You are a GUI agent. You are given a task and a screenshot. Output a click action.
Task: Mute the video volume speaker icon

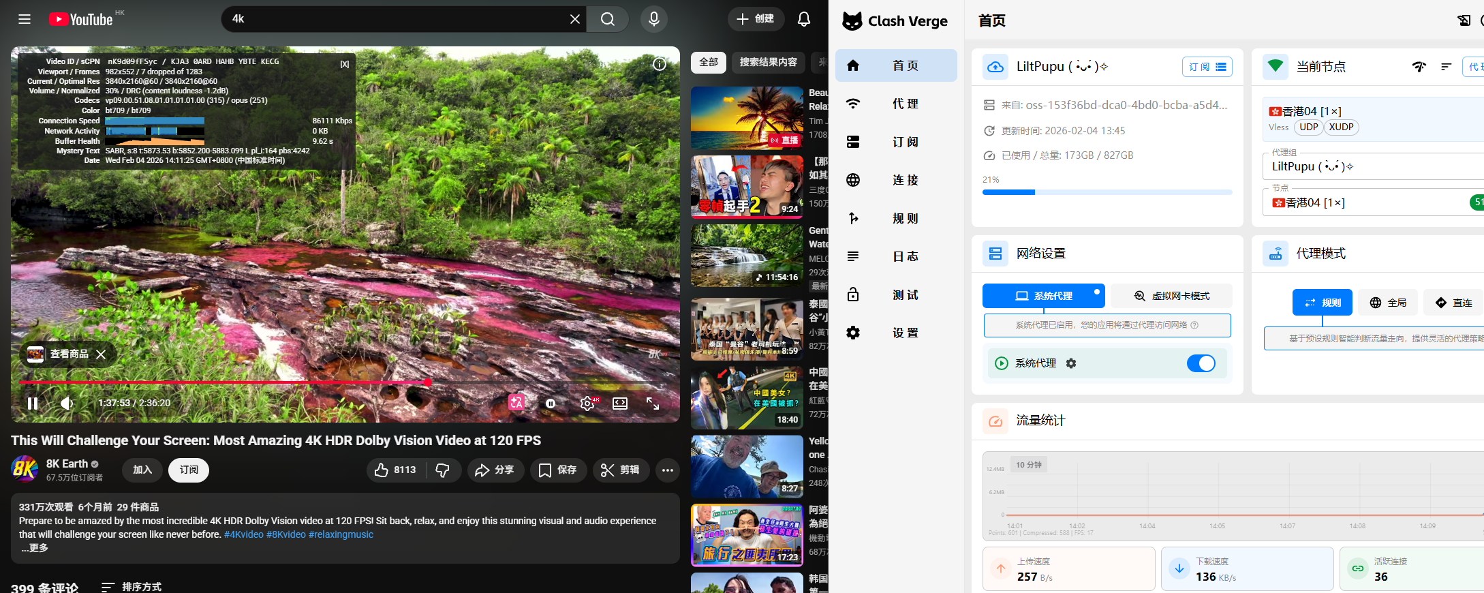tap(67, 404)
